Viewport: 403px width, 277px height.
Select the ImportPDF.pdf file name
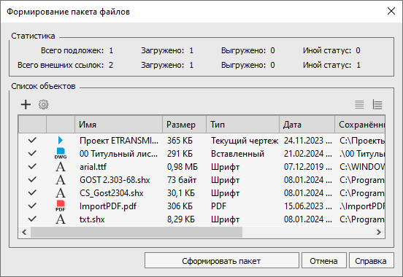pyautogui.click(x=108, y=206)
